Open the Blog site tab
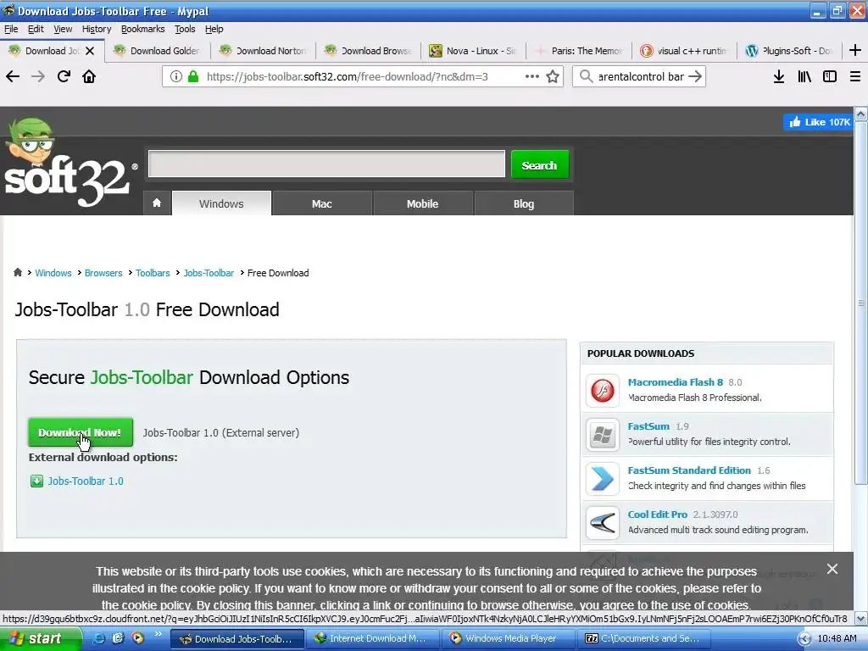 [524, 203]
